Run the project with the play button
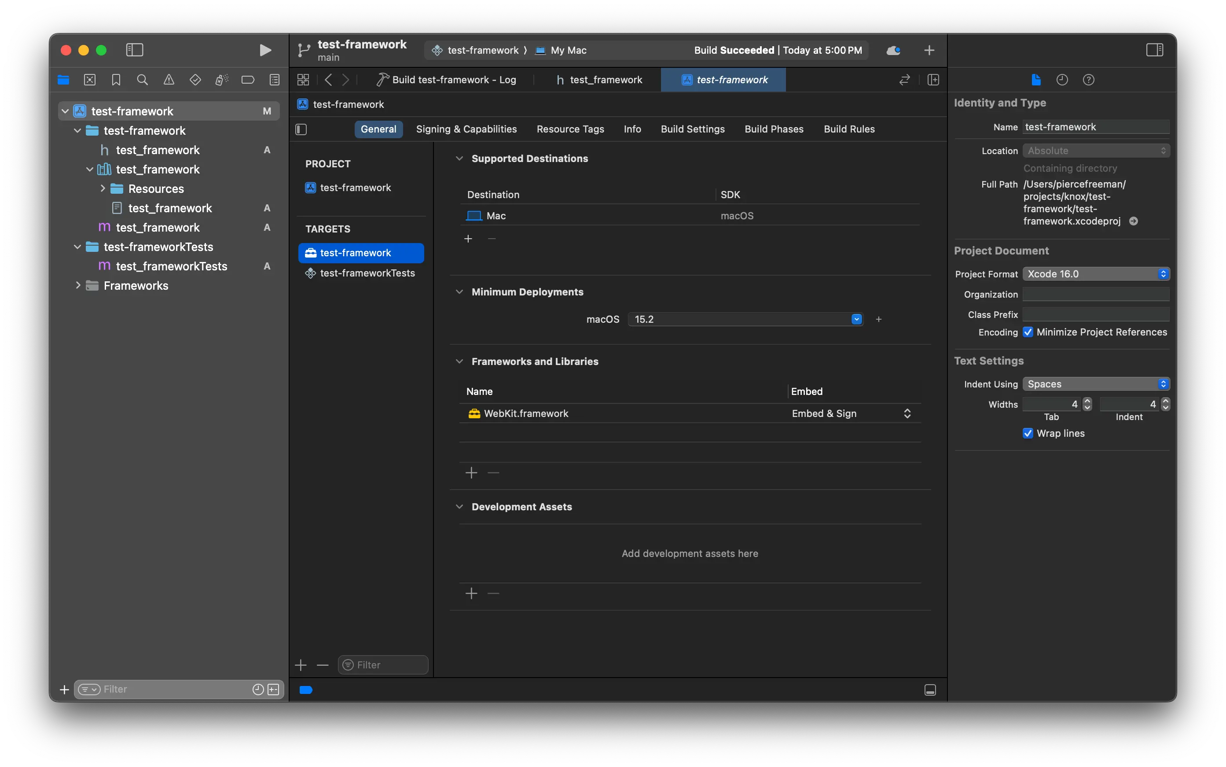This screenshot has width=1226, height=767. coord(264,50)
